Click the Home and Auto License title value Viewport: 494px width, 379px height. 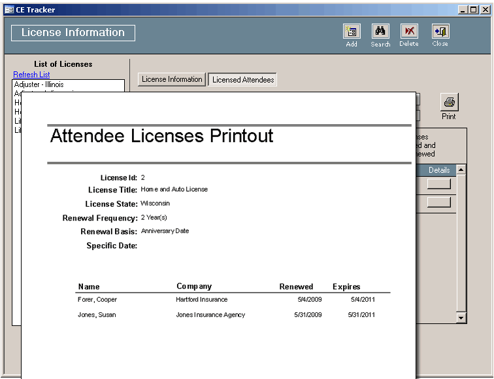(x=174, y=189)
